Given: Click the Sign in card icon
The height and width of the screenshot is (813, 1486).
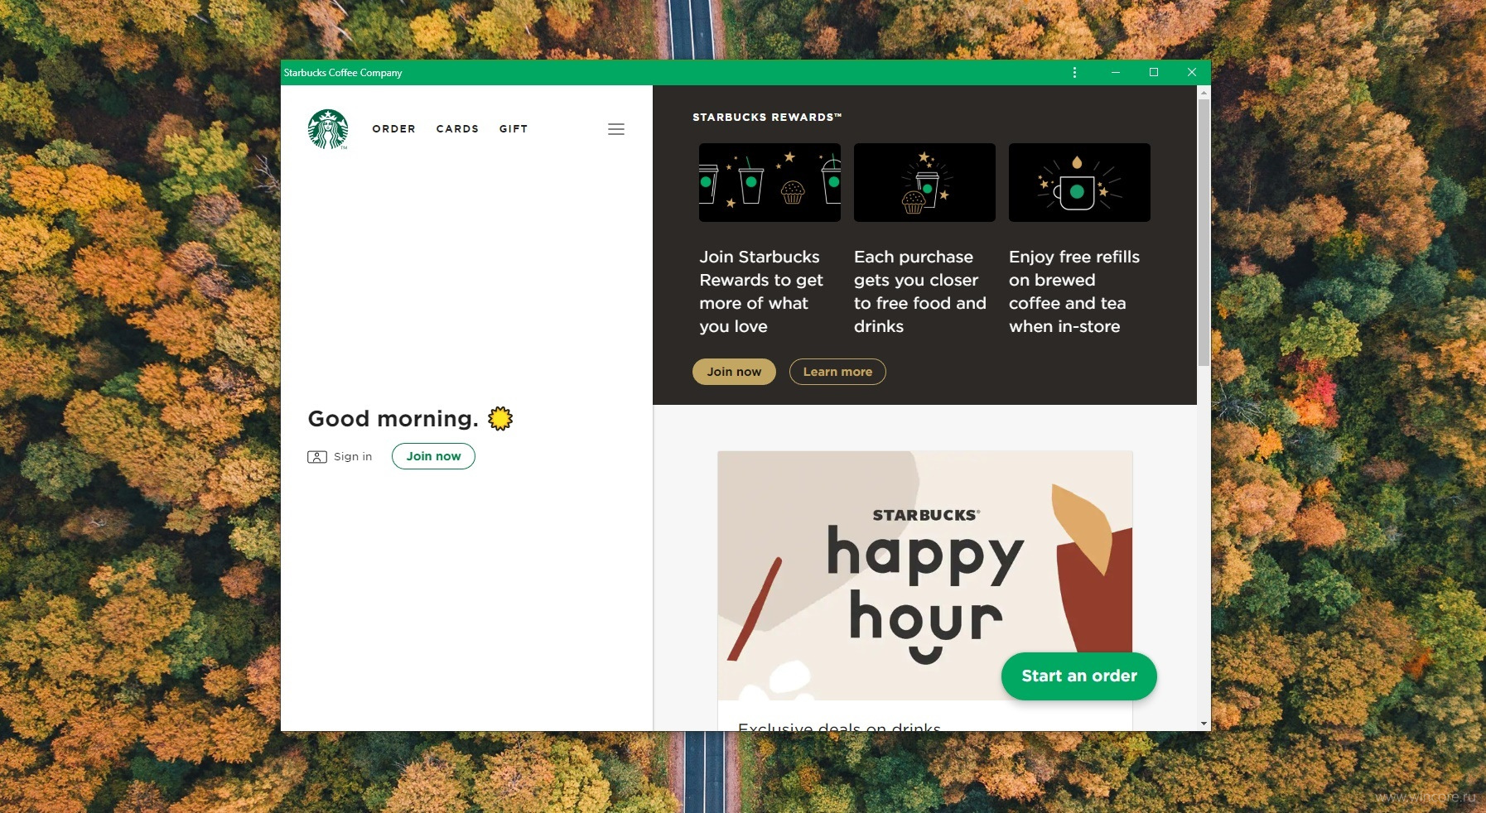Looking at the screenshot, I should tap(316, 457).
